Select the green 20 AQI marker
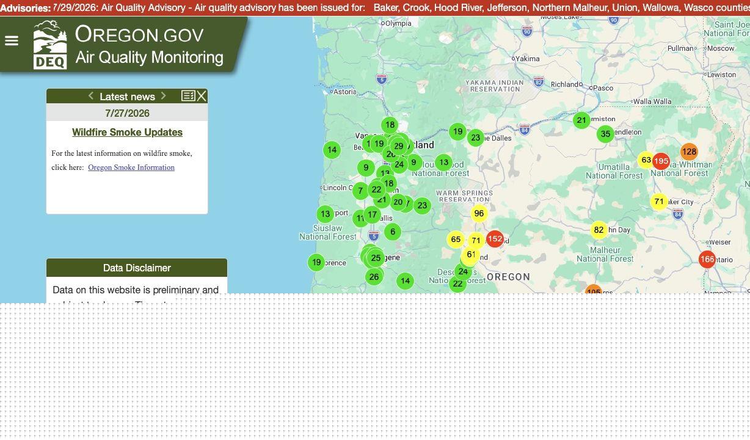750x440 pixels. [x=398, y=202]
